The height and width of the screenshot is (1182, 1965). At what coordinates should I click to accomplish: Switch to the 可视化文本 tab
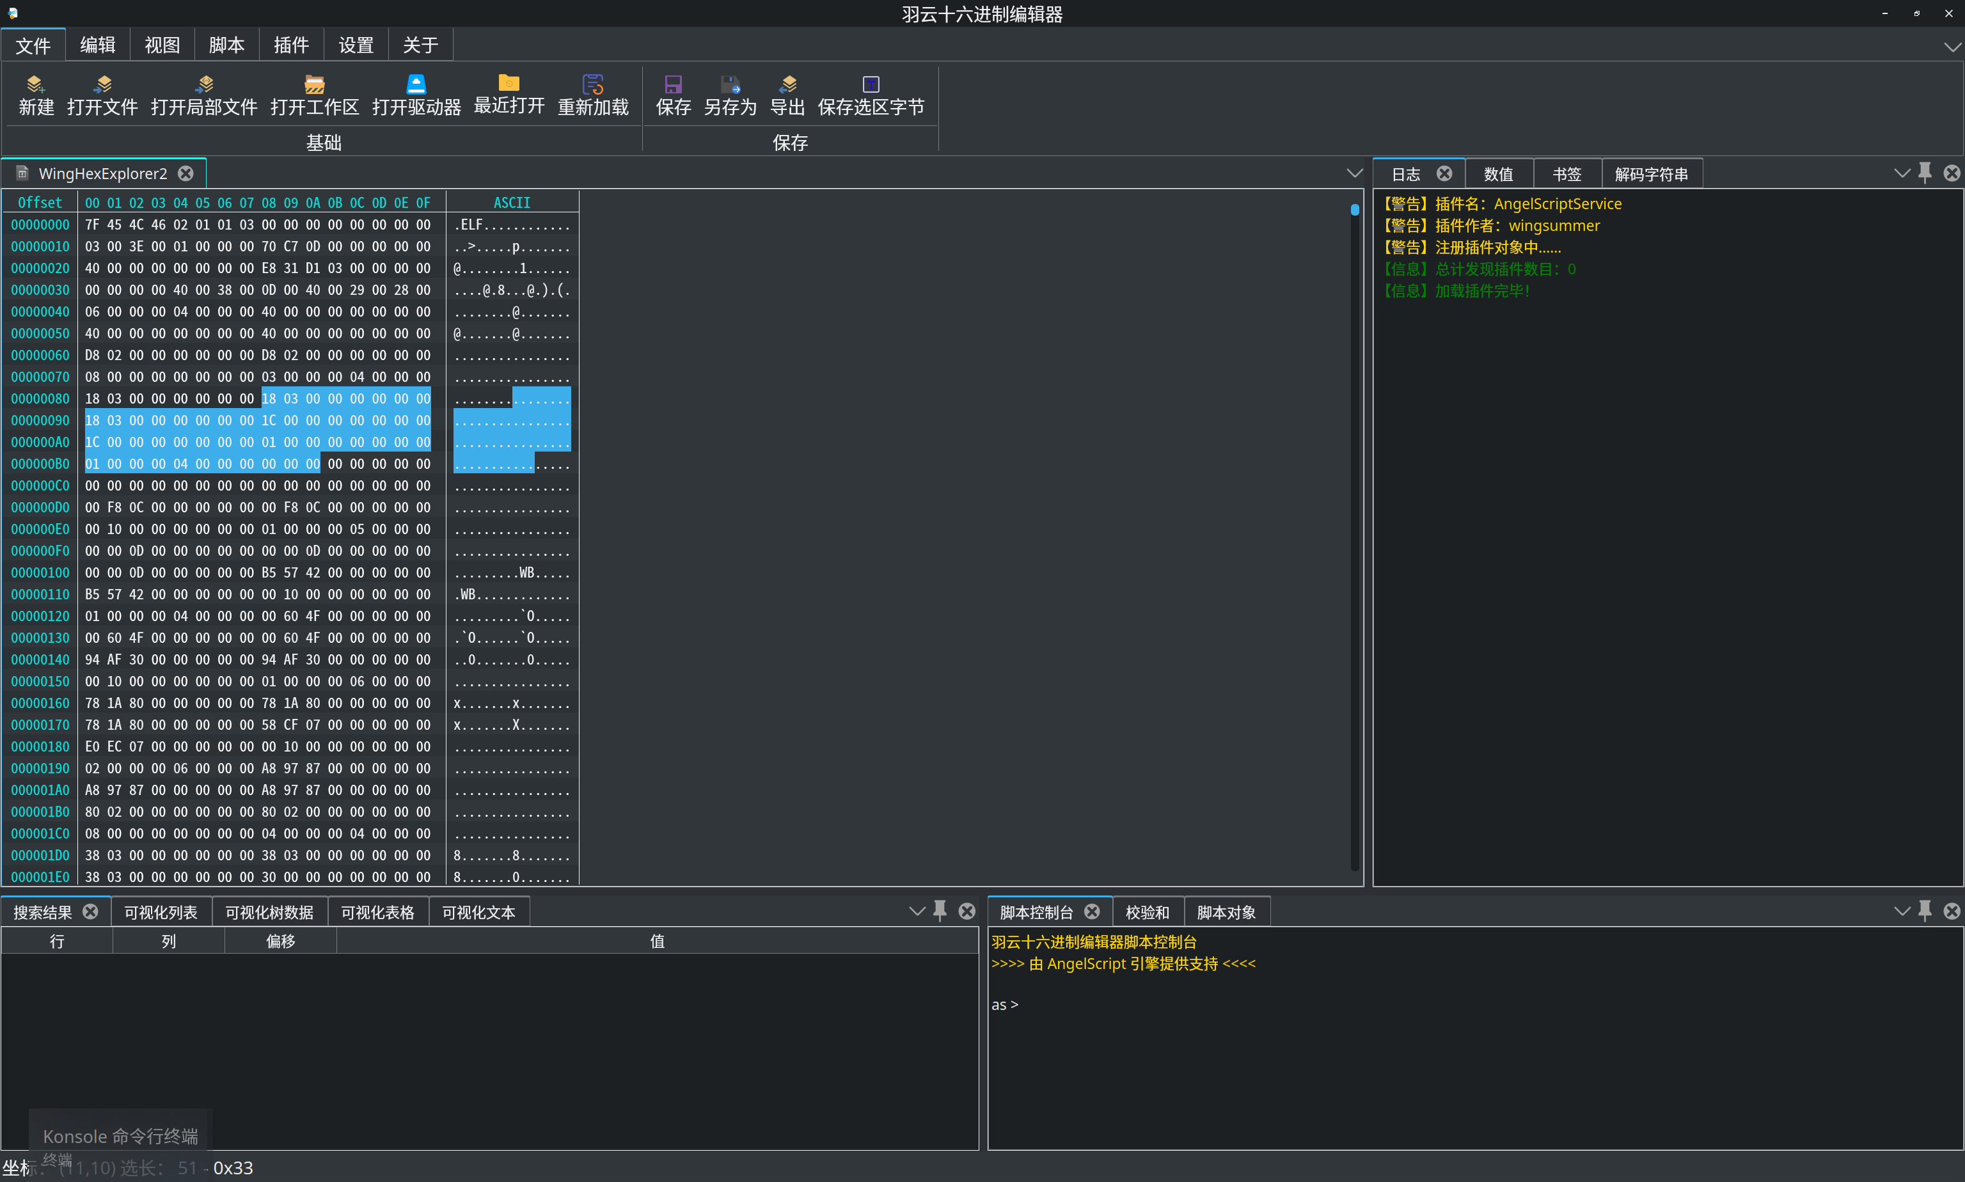point(478,912)
